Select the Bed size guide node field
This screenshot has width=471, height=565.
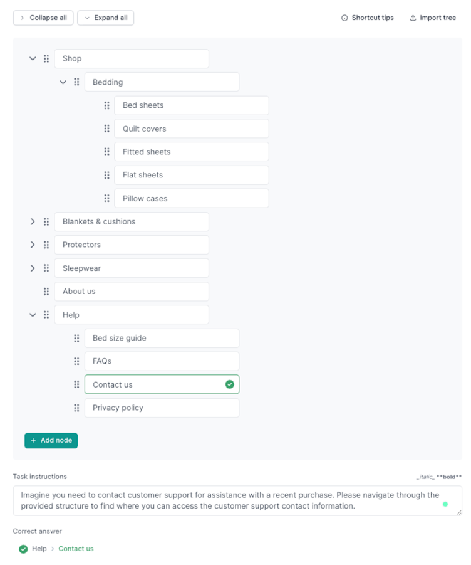point(162,338)
